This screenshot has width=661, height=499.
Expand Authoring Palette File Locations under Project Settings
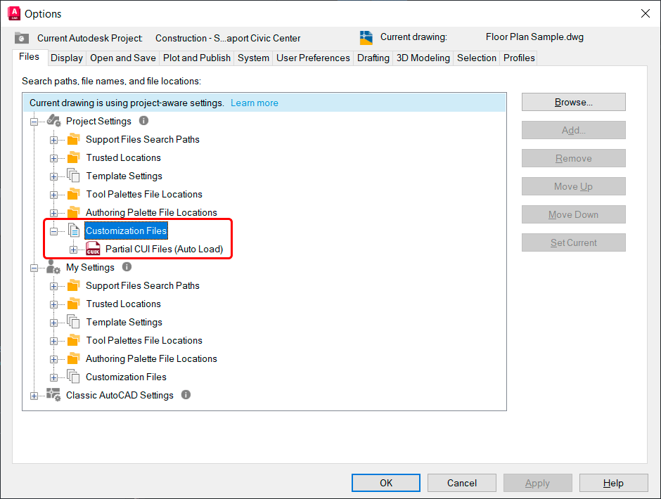(x=53, y=213)
